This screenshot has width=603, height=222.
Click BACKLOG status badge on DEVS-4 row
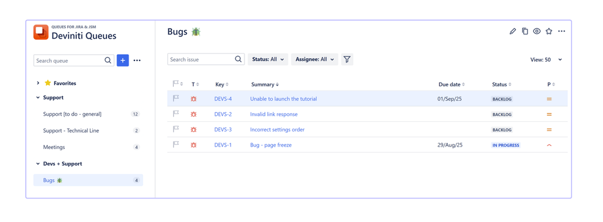pyautogui.click(x=502, y=99)
